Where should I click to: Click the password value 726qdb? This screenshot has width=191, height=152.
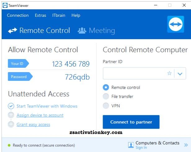click(77, 77)
